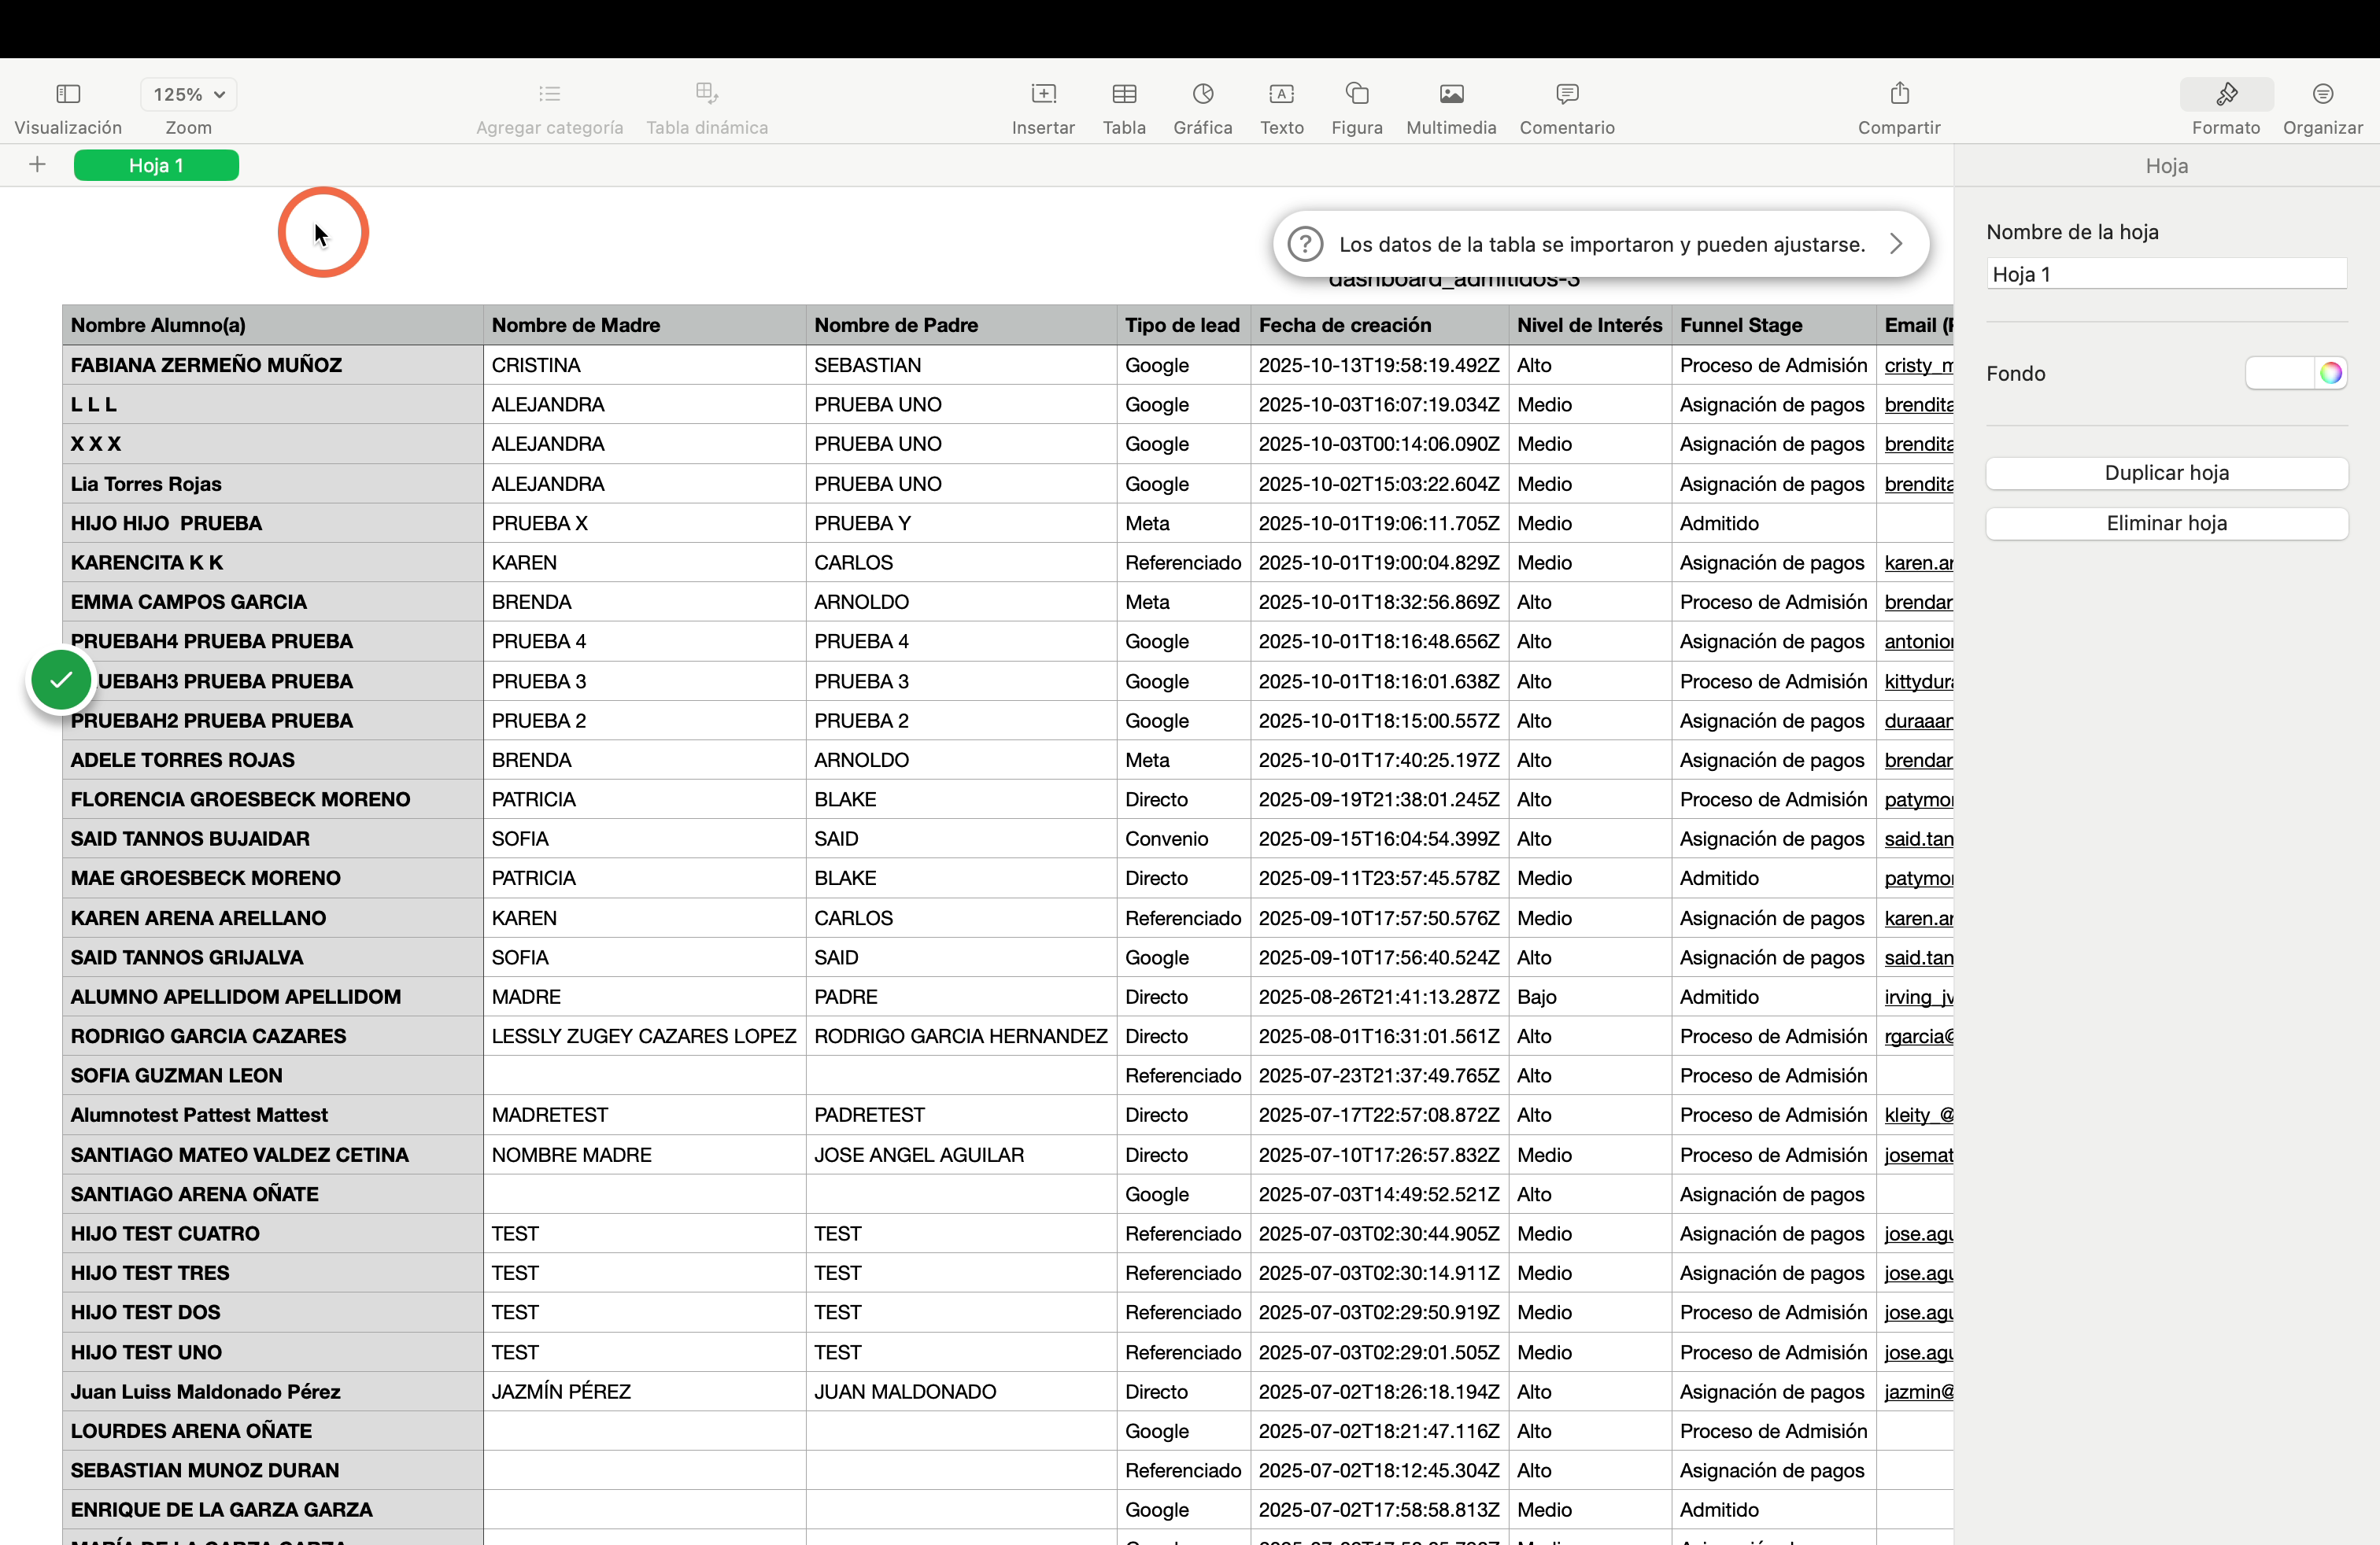Open the patymo email link in FLORENCIA row
The width and height of the screenshot is (2380, 1545).
tap(1918, 801)
